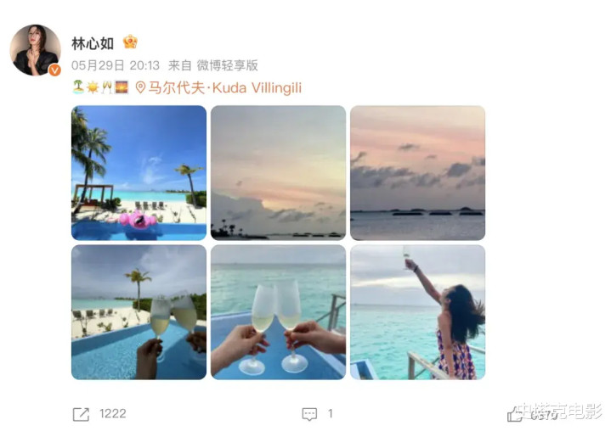Screen dimensions: 611x431
Task: Open the comments speech-bubble icon
Action: coord(309,414)
